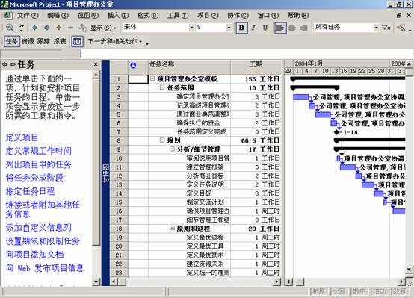Click the 排定任务日程 link
The width and height of the screenshot is (414, 298).
point(31,191)
